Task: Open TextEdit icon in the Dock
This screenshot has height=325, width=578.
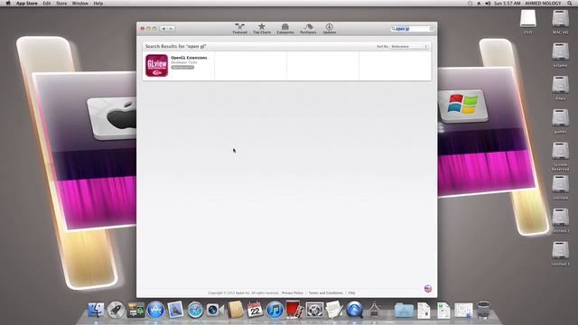Action: coord(334,310)
